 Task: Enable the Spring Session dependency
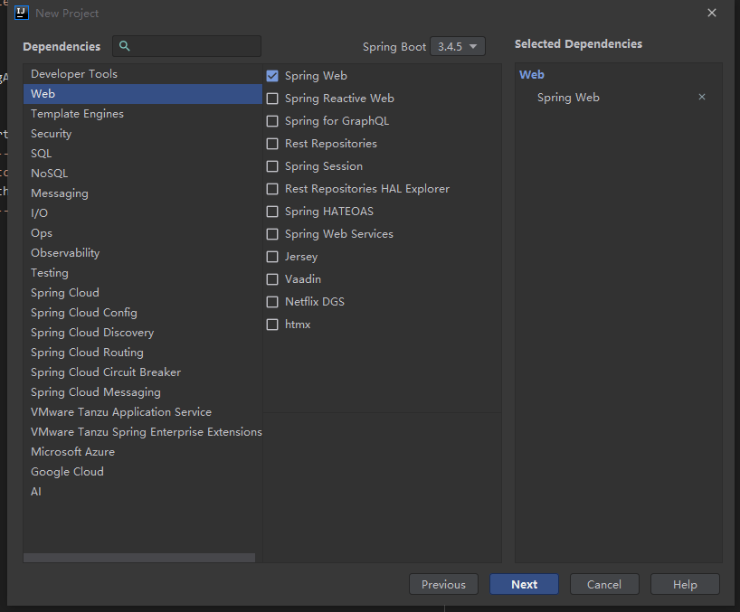click(272, 166)
